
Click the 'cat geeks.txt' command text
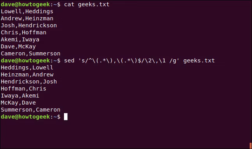coord(87,5)
